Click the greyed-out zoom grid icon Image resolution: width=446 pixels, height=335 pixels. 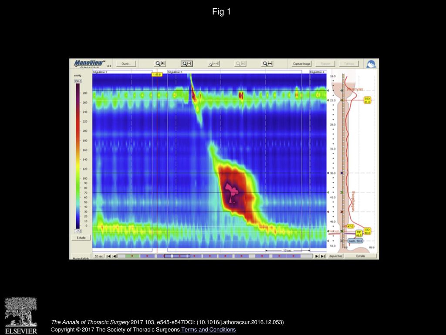point(240,64)
